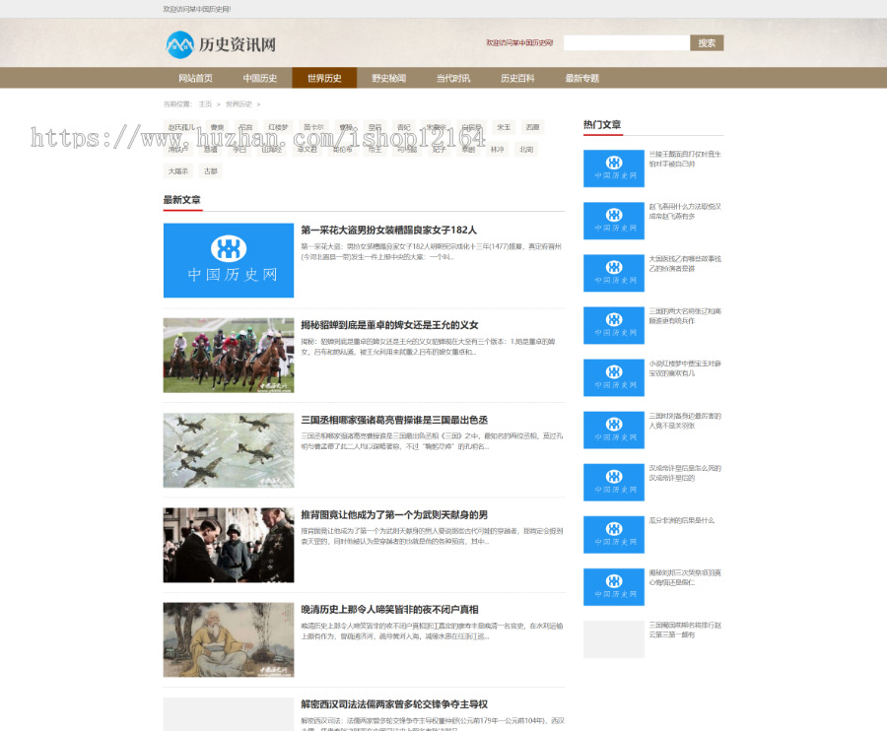Viewport: 887px width, 731px height.
Task: Click the 历史资讯网 site logo
Action: (x=221, y=44)
